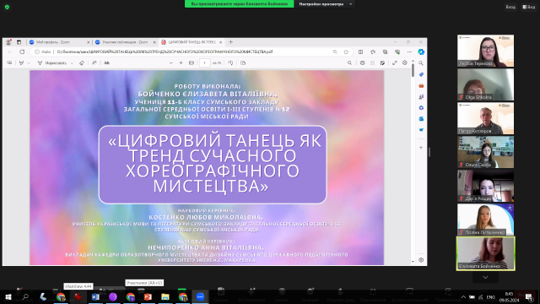Zoom in the PDF with plus button
Screen dimensions: 540x304
coord(181,63)
